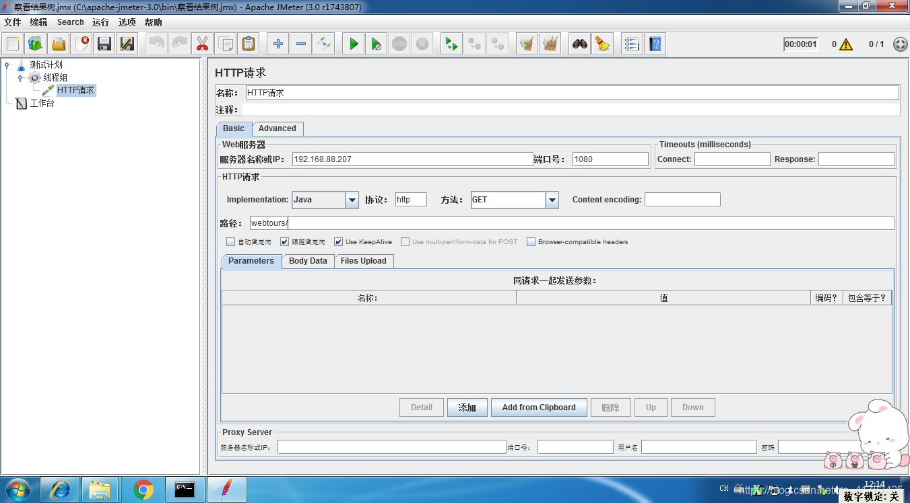The image size is (910, 503).
Task: Switch to the Advanced tab
Action: click(278, 128)
